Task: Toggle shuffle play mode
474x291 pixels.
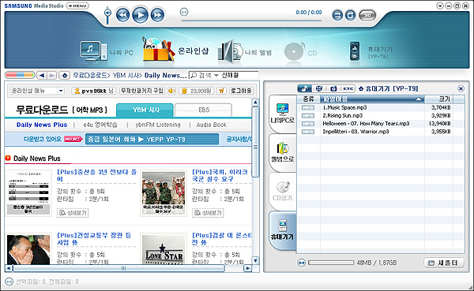Action: point(337,15)
